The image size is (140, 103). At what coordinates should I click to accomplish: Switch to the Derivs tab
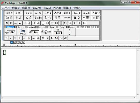21,27
